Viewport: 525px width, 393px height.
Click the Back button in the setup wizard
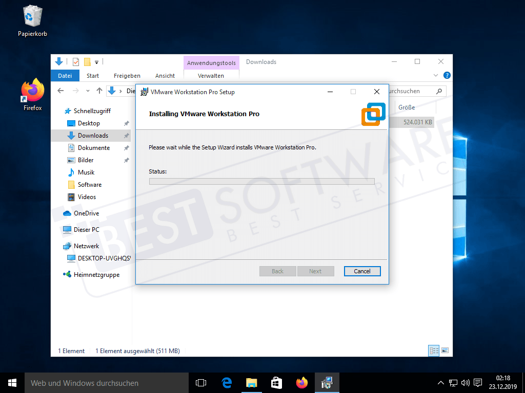[277, 271]
